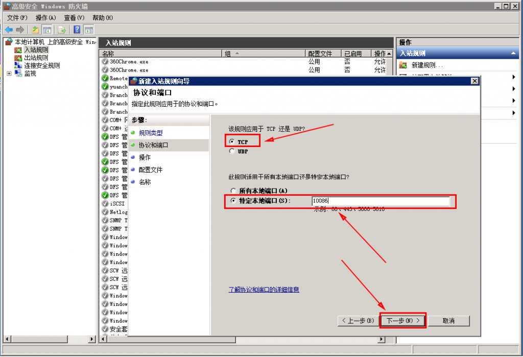The height and width of the screenshot is (357, 523).
Task: Select the UDP protocol radio button
Action: pyautogui.click(x=232, y=151)
